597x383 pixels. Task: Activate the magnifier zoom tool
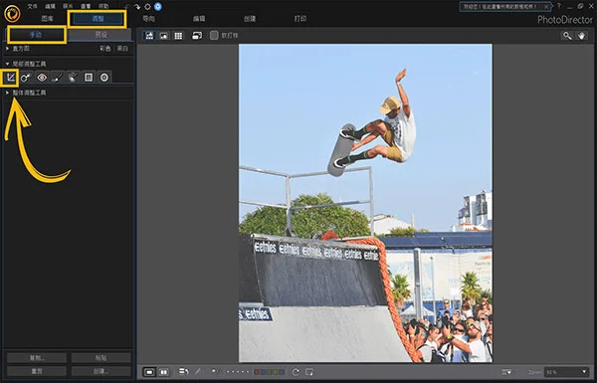567,36
